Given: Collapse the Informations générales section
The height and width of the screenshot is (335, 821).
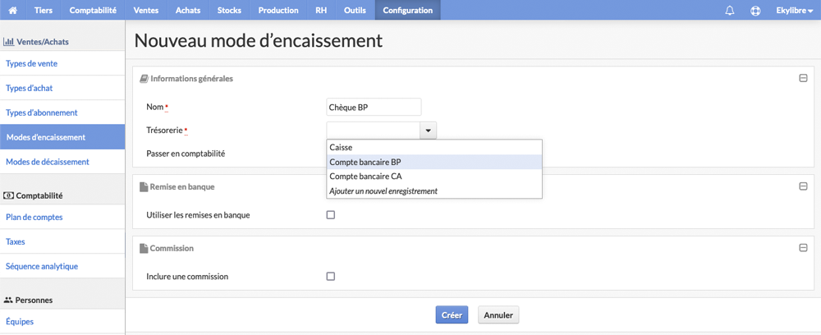Looking at the screenshot, I should (x=803, y=79).
